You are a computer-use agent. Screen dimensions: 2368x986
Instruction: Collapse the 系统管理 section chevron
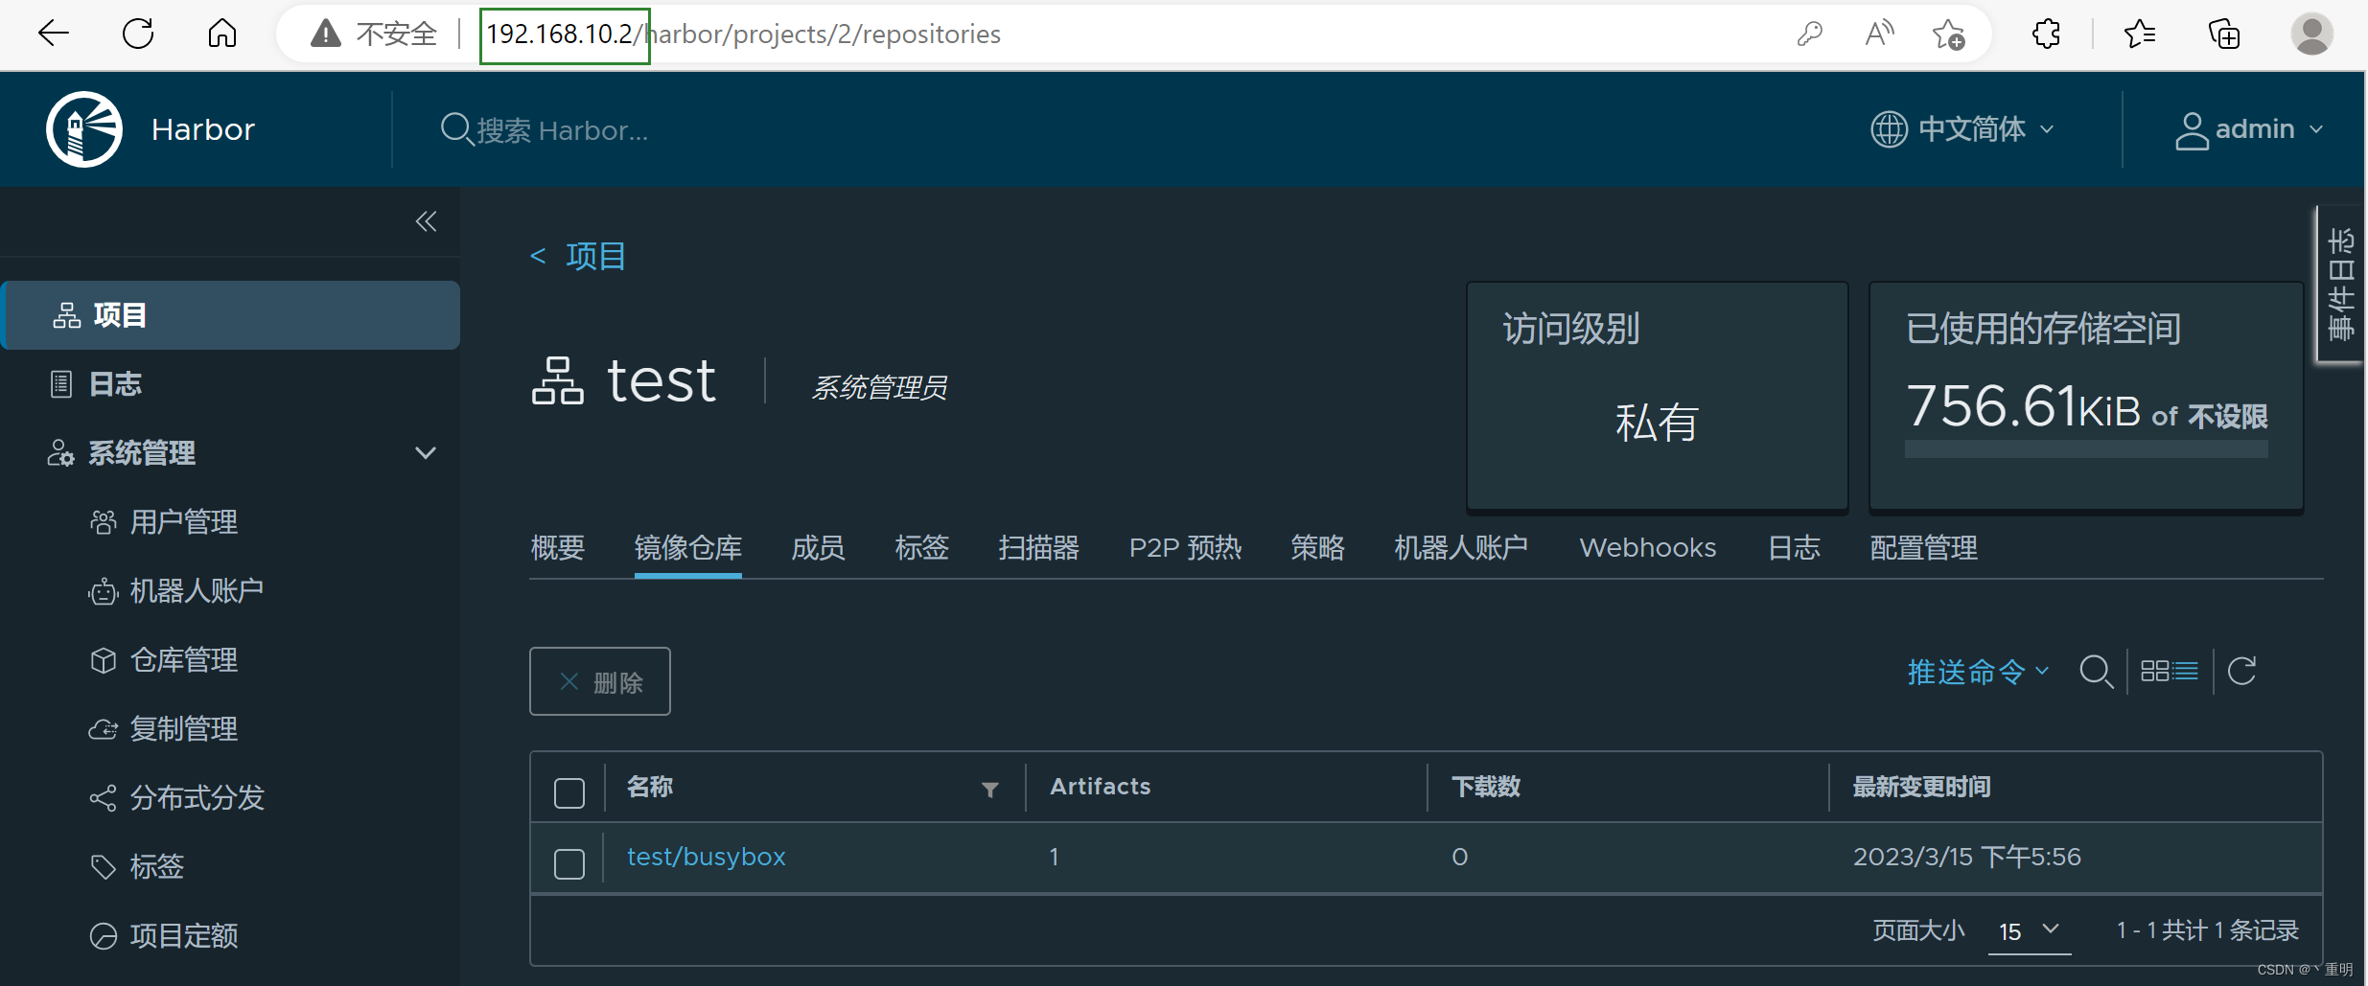coord(426,452)
